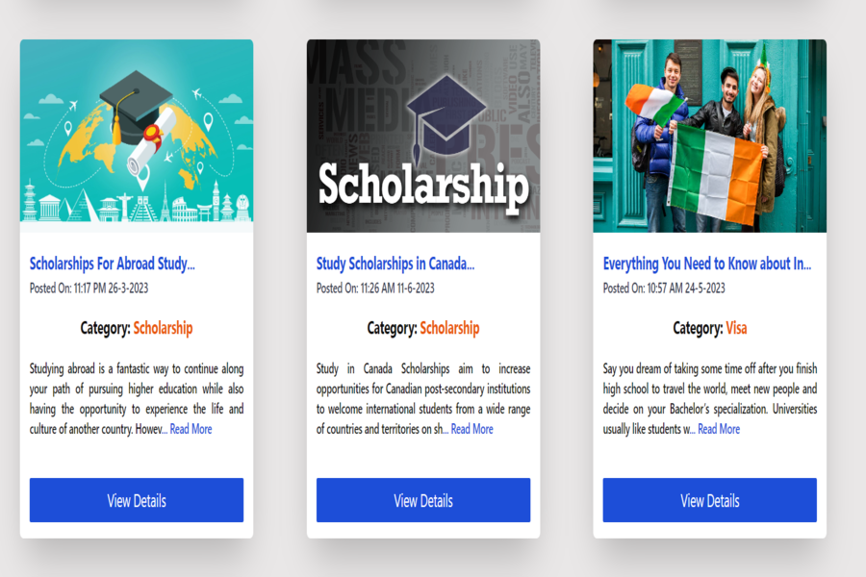Click Read More on the Visa post
The image size is (866, 577).
pyautogui.click(x=719, y=430)
